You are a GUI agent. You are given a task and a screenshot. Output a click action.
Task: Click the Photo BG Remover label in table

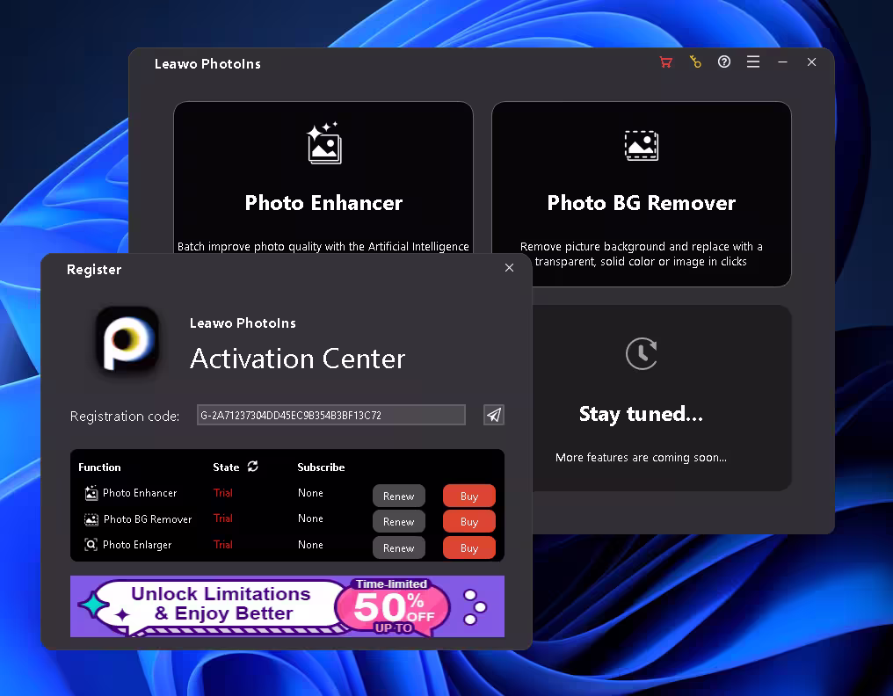[148, 518]
